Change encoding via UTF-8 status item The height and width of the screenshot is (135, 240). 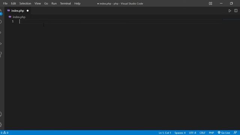click(x=192, y=133)
